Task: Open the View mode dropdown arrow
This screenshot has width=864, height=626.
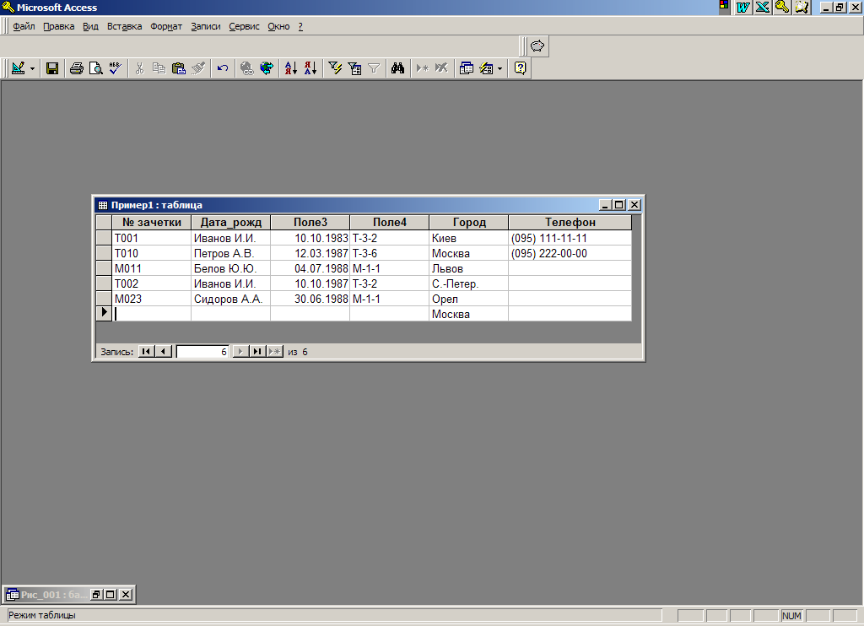Action: tap(33, 68)
